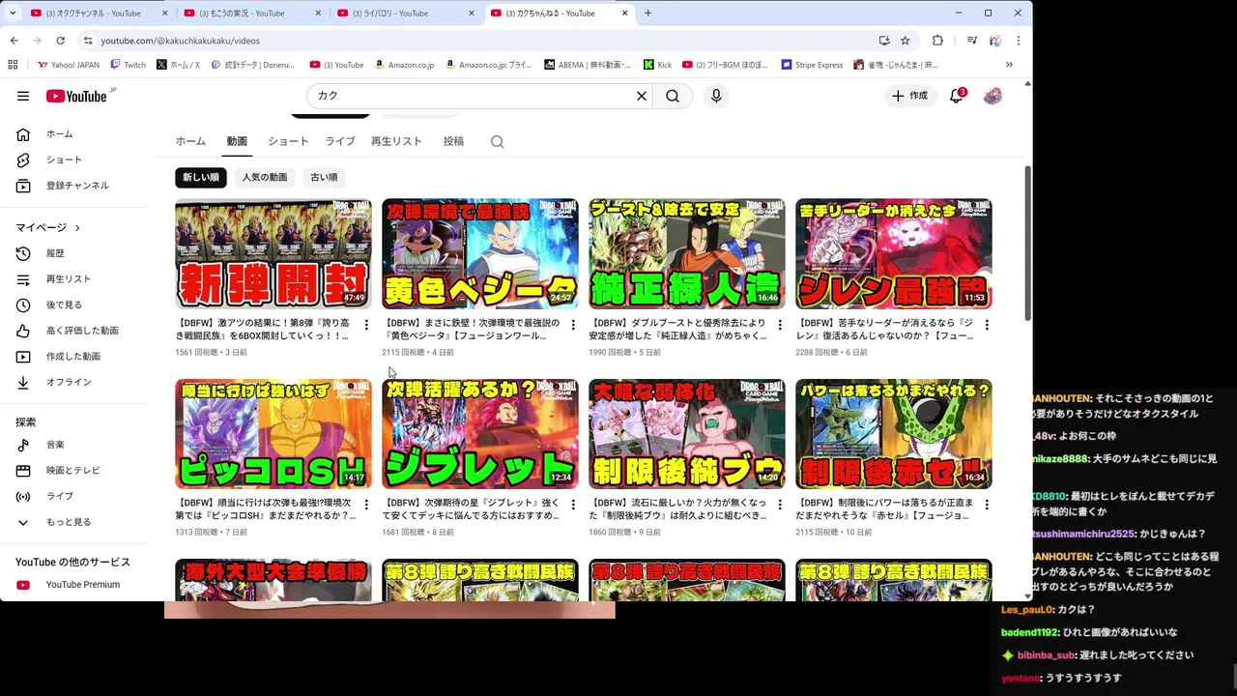Click the YouTube search input field
The height and width of the screenshot is (696, 1237).
point(474,96)
